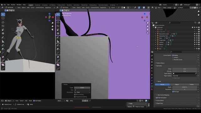The height and width of the screenshot is (113, 201).
Task: Toggle the Use Nodes checkbox
Action: pyautogui.click(x=34, y=101)
